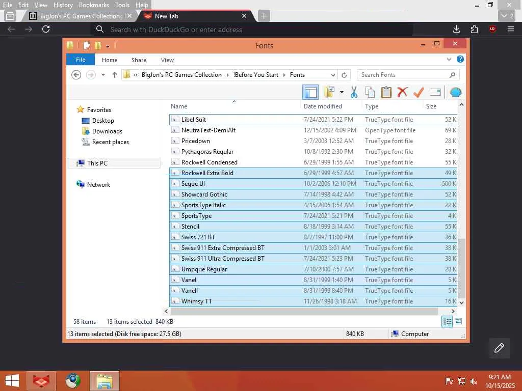Click the Paste clipboard icon in toolbar

[386, 92]
